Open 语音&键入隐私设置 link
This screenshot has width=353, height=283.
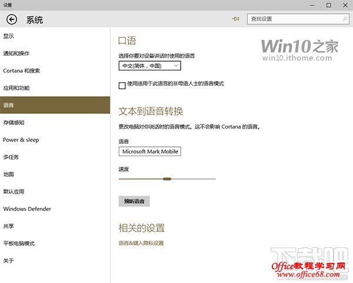pyautogui.click(x=141, y=243)
